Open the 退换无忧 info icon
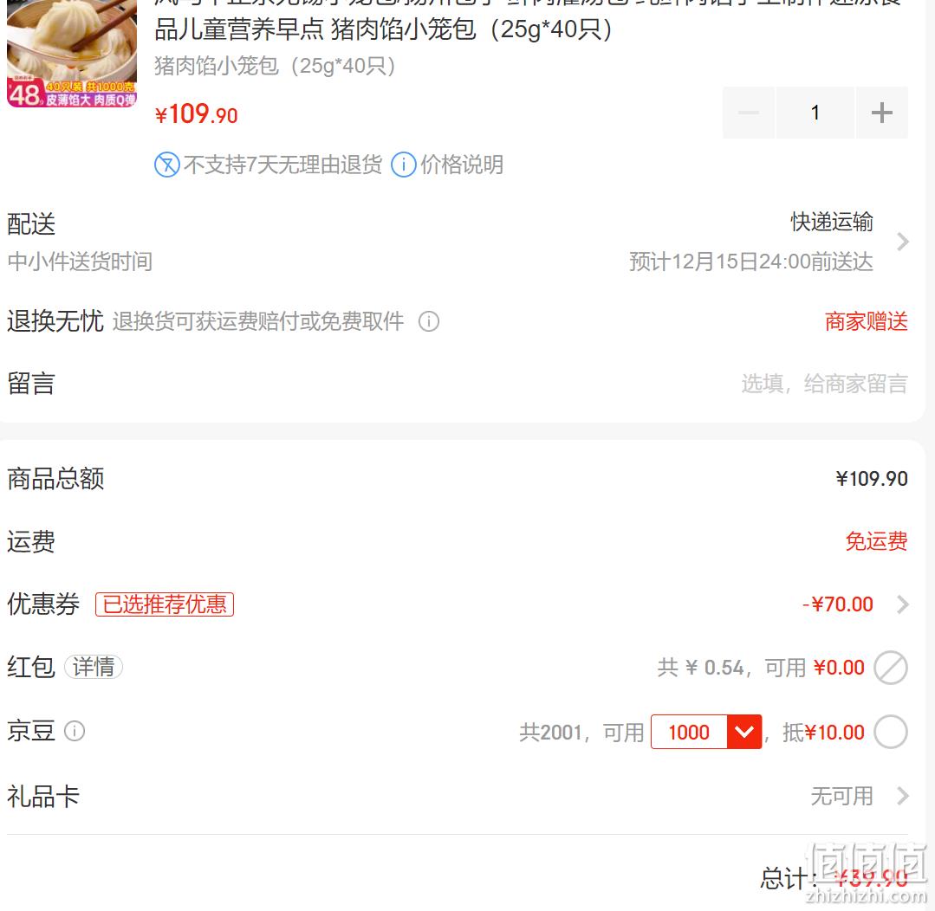The image size is (935, 911). 429,322
